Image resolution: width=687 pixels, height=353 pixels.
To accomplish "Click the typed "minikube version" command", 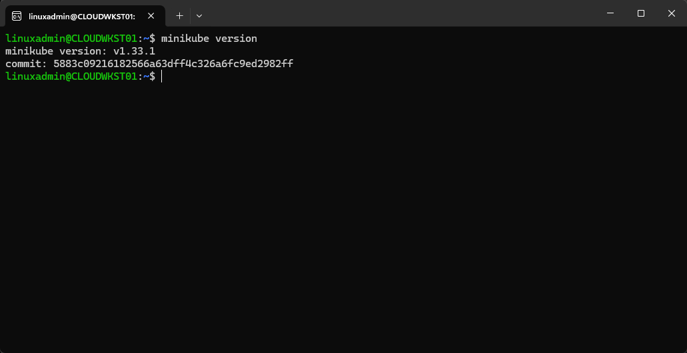I will [209, 39].
